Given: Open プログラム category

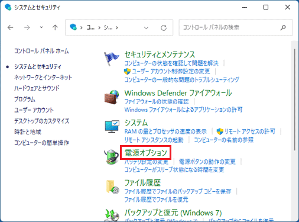Looking at the screenshot, I should pyautogui.click(x=25, y=99).
